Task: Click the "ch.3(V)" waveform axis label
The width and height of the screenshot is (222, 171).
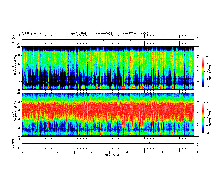Action: point(13,143)
